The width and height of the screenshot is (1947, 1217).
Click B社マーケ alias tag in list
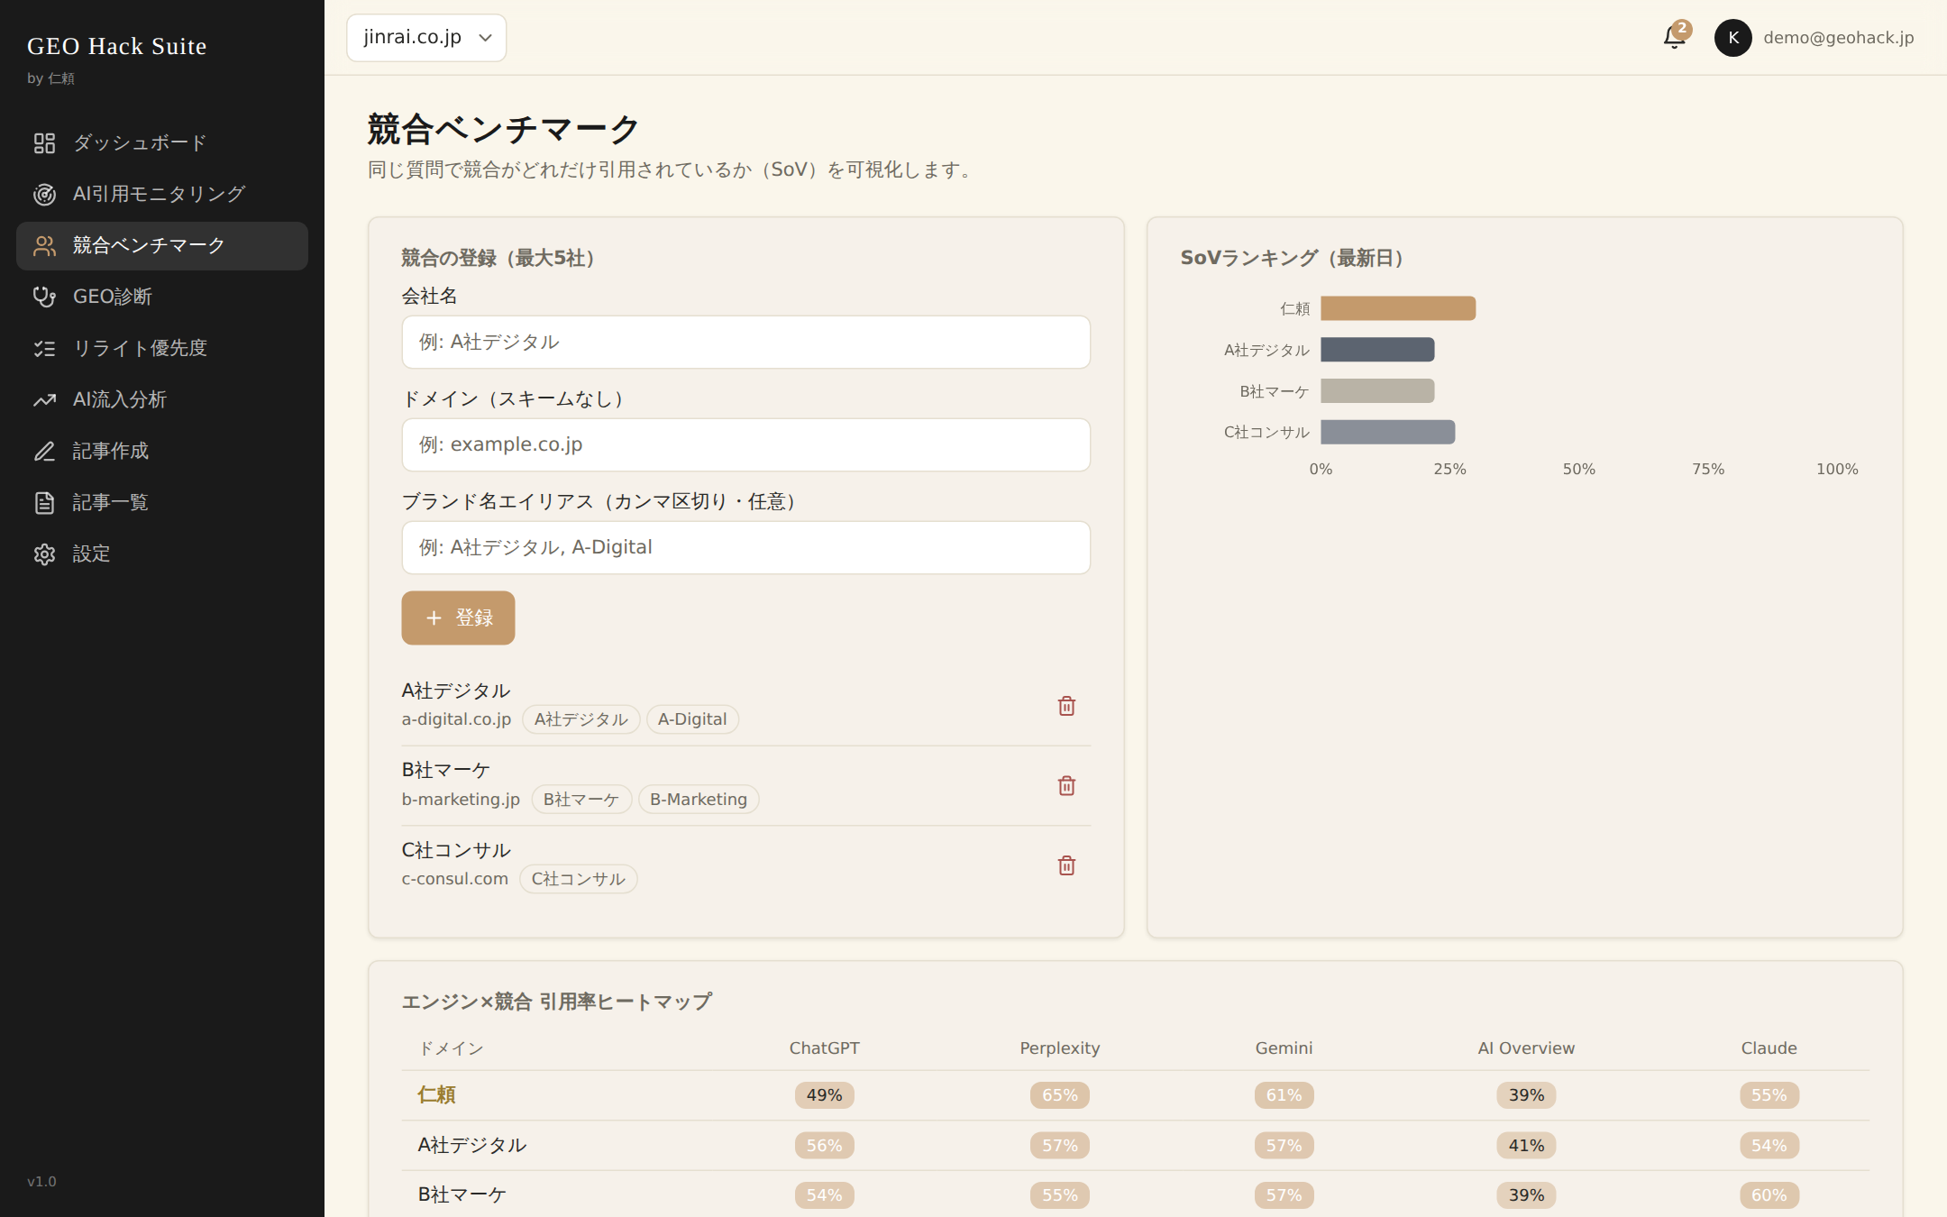click(580, 800)
